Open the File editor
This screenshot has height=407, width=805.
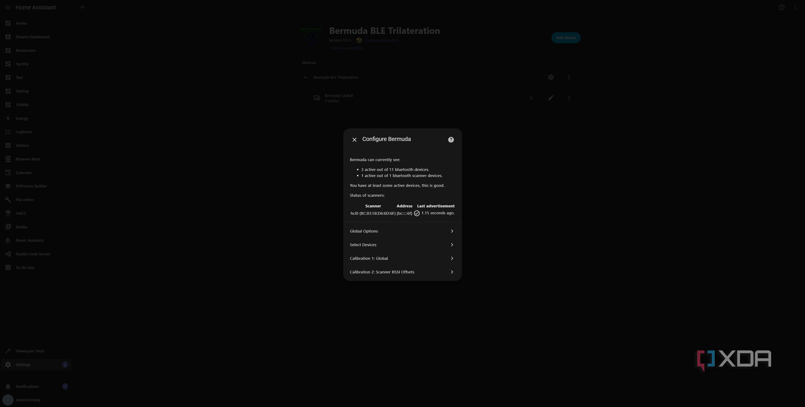click(x=35, y=199)
